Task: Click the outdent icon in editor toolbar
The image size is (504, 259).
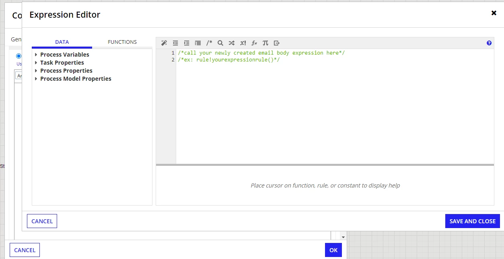Action: click(175, 43)
